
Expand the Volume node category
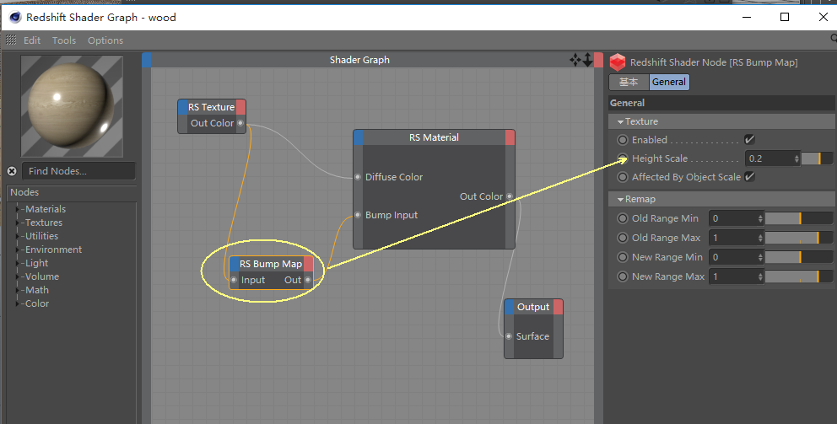pyautogui.click(x=19, y=276)
